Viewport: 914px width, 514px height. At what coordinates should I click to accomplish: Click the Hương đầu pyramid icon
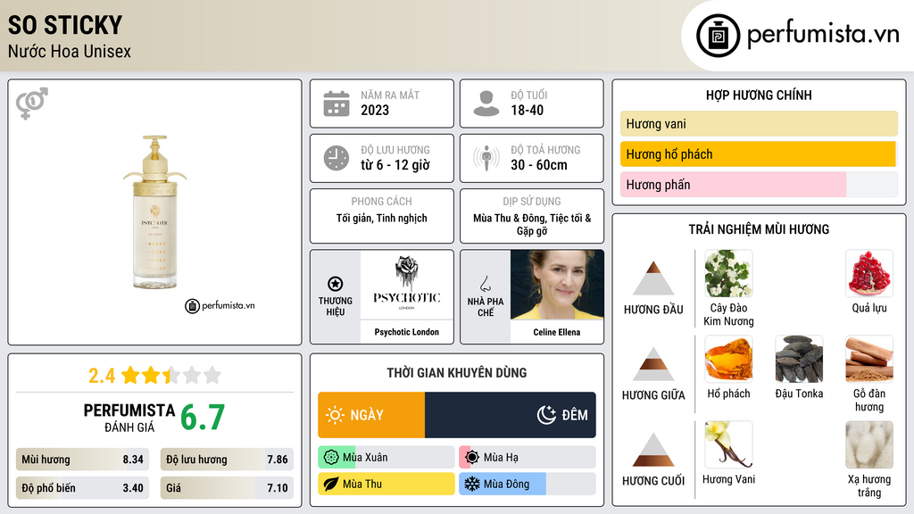(653, 278)
